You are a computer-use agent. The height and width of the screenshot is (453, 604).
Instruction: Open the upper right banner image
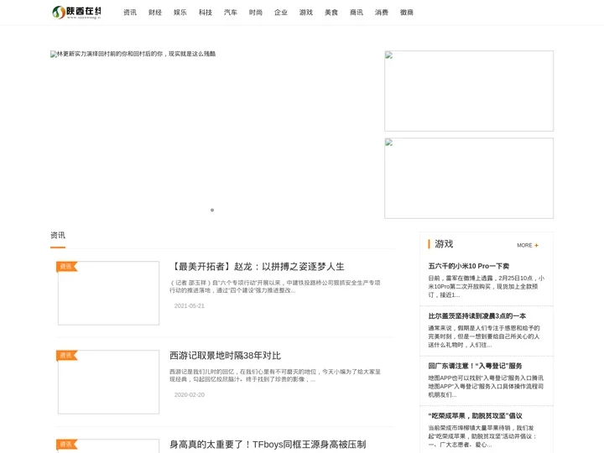click(x=469, y=91)
